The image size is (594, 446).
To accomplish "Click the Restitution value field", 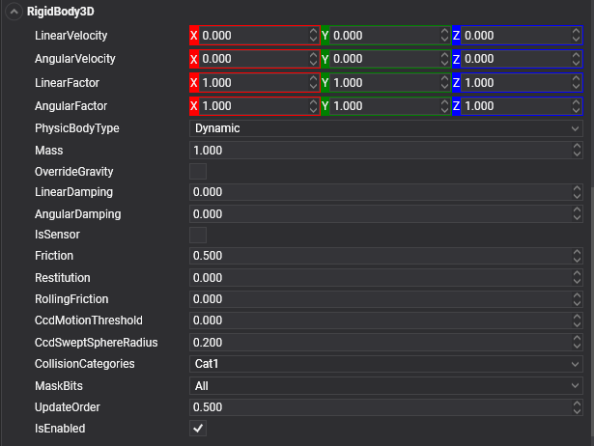I will tap(377, 277).
